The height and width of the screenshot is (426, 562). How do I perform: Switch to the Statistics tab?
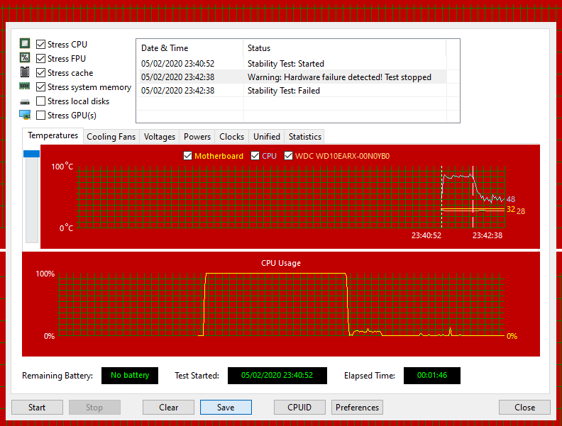point(305,137)
